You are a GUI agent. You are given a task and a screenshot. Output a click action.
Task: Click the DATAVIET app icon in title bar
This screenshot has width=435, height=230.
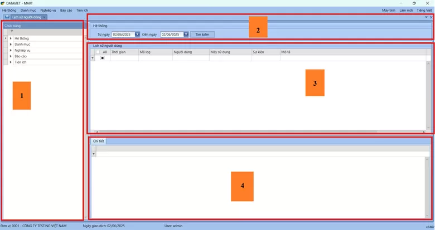3,3
